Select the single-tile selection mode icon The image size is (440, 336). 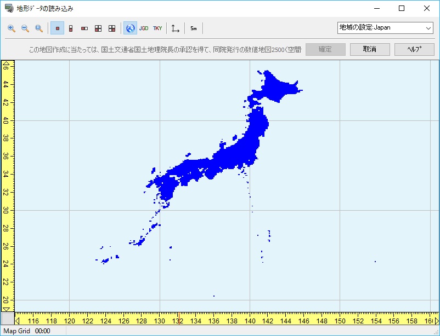(57, 28)
